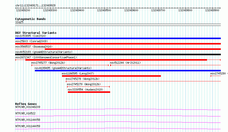Click the esv3548537 (Boomsma2014) variant bar
228x132 pixels.
pos(118,49)
